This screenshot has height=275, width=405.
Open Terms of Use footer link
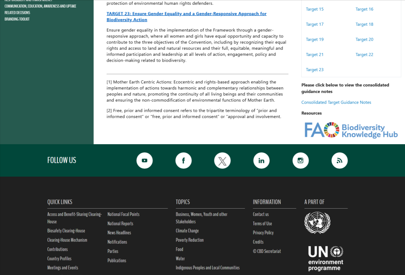point(262,223)
